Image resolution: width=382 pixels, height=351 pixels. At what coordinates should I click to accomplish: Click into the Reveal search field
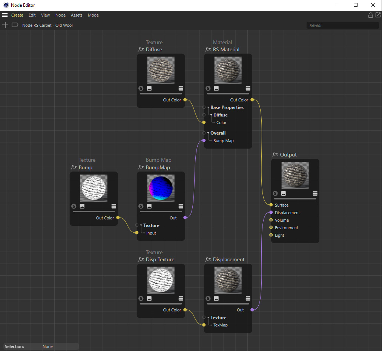tap(342, 25)
